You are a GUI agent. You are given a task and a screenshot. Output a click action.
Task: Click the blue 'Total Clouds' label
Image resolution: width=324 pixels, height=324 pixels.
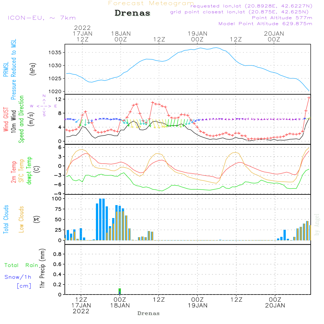6,219
